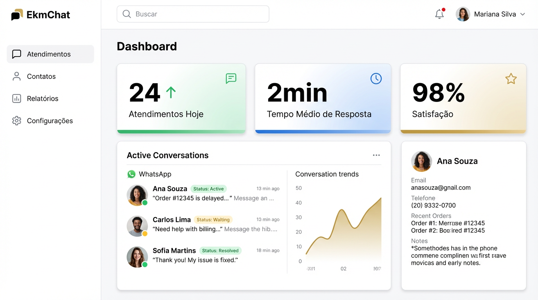Click the Status: Waiting badge
Image resolution: width=538 pixels, height=300 pixels.
click(213, 220)
